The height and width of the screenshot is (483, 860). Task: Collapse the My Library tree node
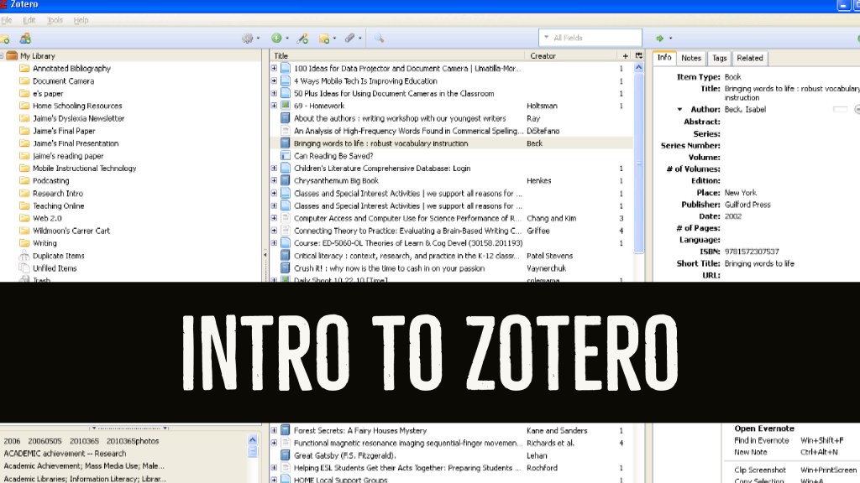point(2,56)
